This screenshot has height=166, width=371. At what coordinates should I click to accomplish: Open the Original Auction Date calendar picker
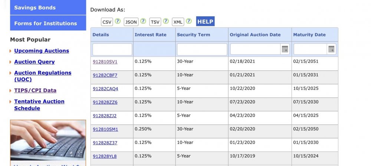point(285,49)
